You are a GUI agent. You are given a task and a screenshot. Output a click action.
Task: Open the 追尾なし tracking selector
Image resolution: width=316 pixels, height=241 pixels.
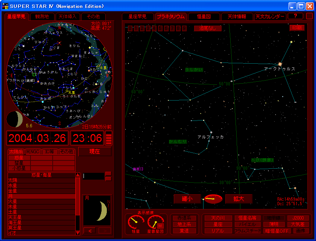(208, 28)
